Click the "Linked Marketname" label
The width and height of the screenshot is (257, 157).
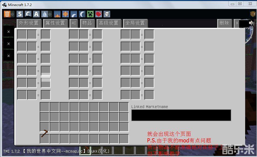150,107
